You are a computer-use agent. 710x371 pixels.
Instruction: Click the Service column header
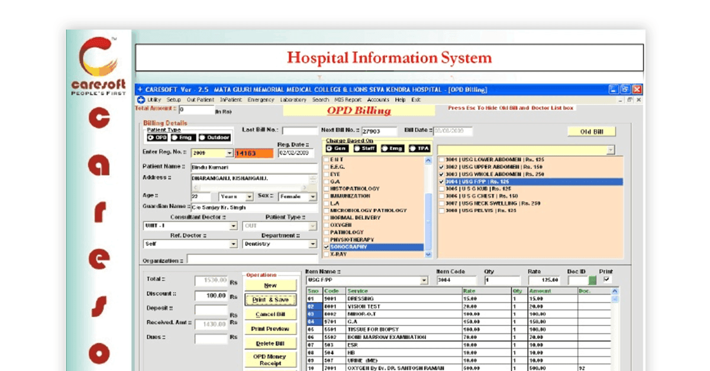(404, 291)
